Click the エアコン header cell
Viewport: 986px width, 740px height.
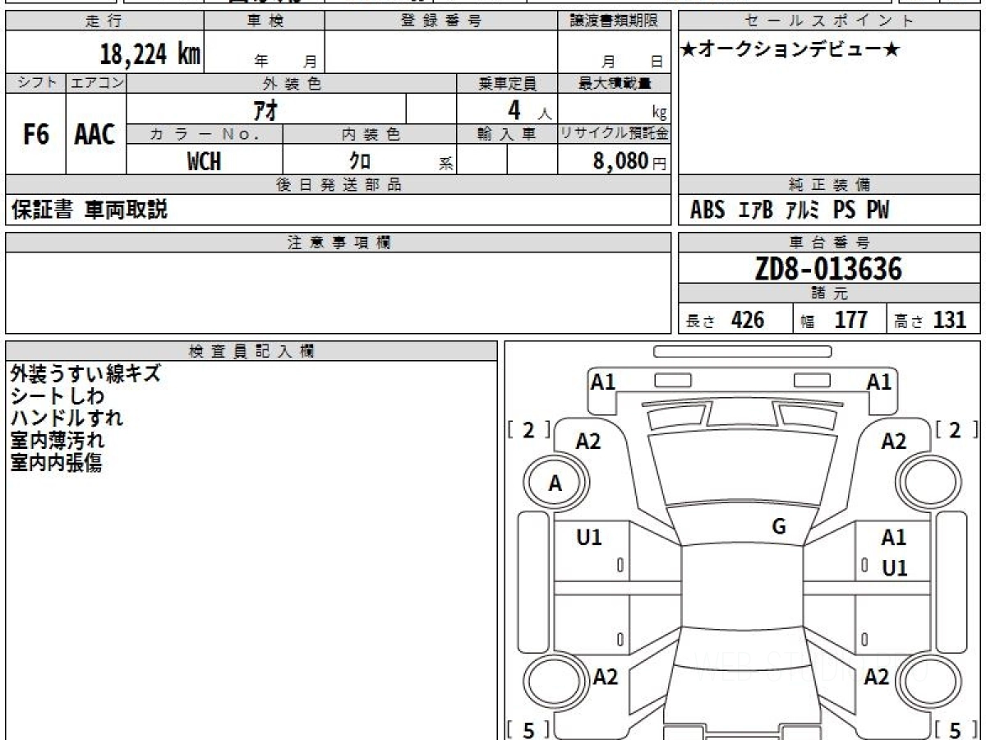pos(96,83)
